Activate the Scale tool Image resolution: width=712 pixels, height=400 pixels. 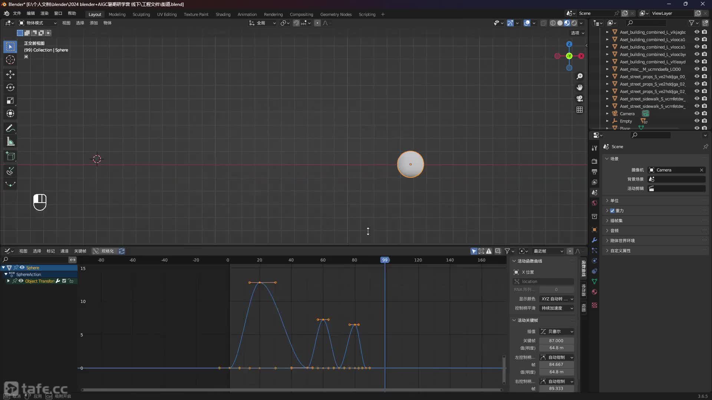(x=10, y=100)
